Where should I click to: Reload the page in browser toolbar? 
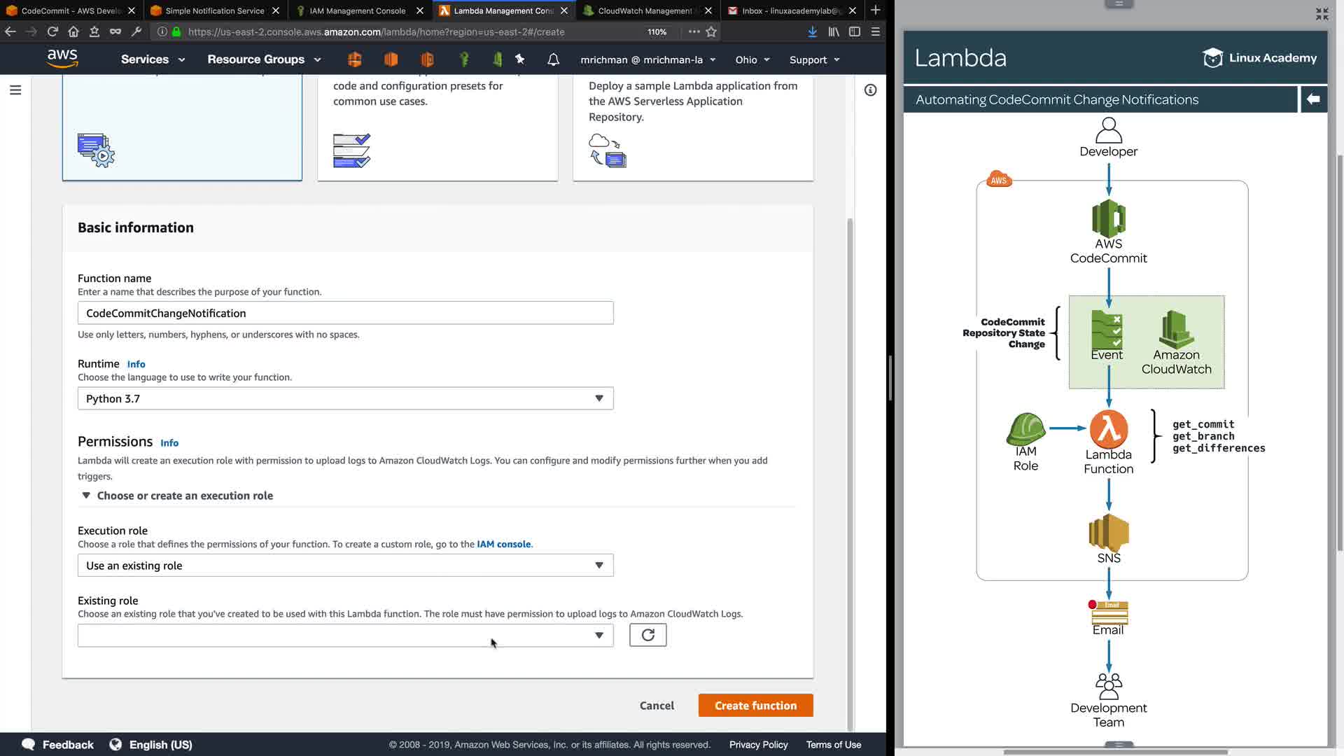pos(52,31)
